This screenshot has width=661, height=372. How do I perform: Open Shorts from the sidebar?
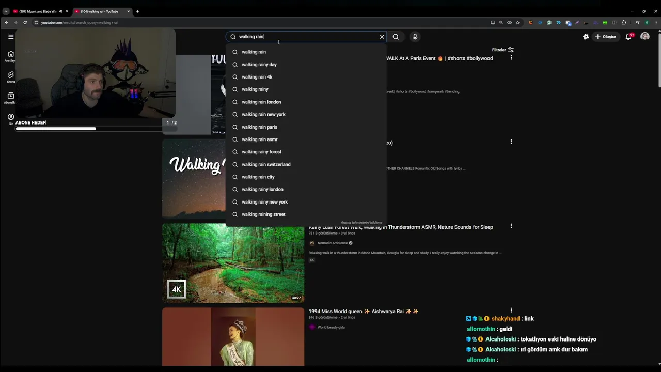(11, 77)
